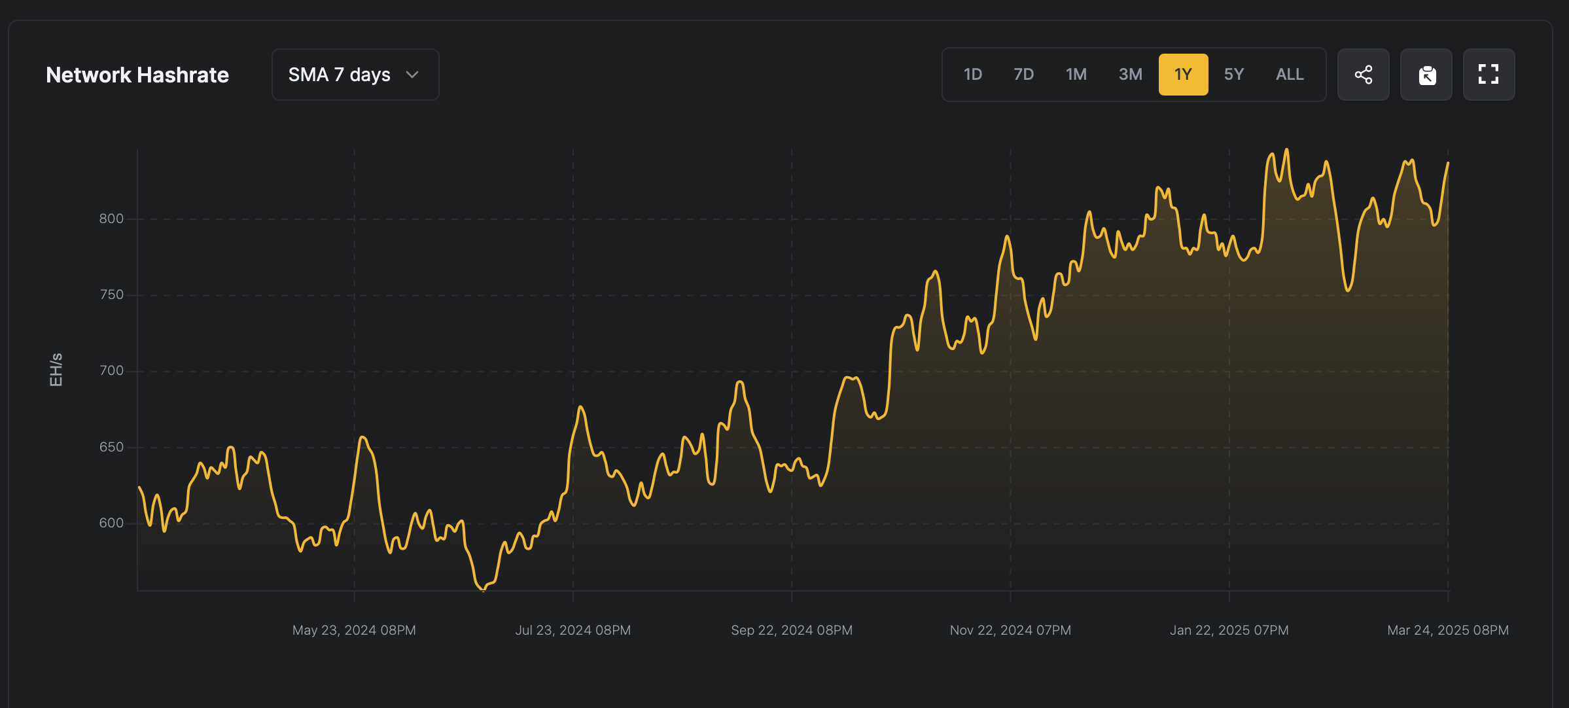Click the share nodes icon button

[x=1364, y=75]
